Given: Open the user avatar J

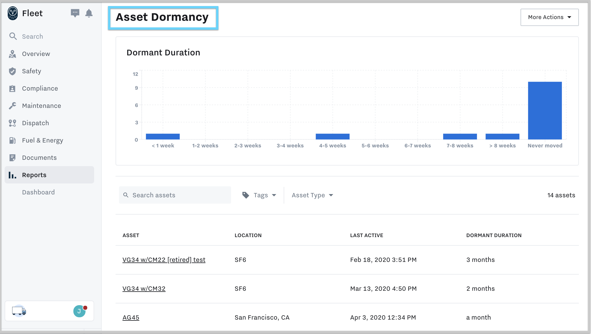Looking at the screenshot, I should point(79,311).
